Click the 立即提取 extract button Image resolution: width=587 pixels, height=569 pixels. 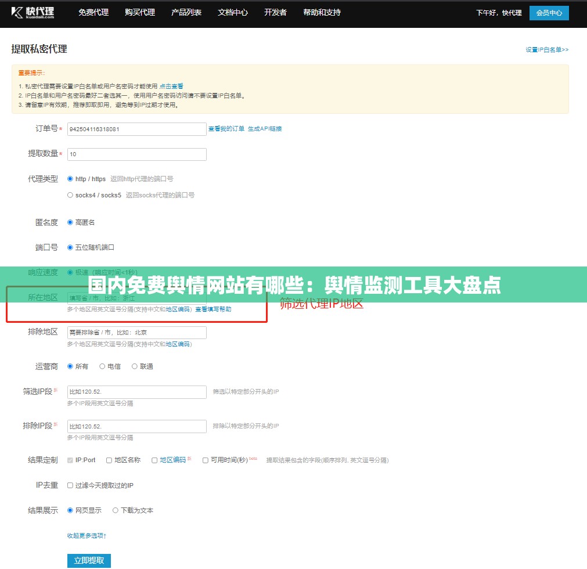(89, 560)
